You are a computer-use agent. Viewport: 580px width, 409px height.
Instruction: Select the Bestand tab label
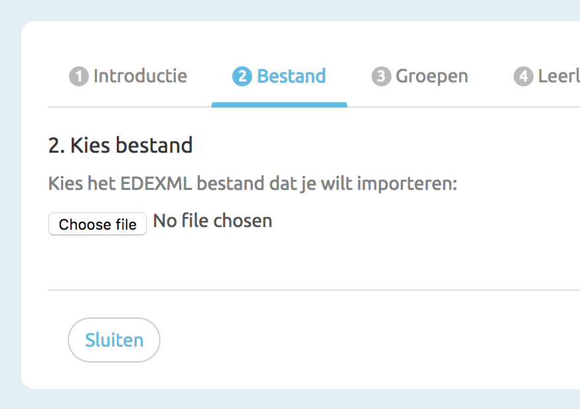[x=291, y=76]
